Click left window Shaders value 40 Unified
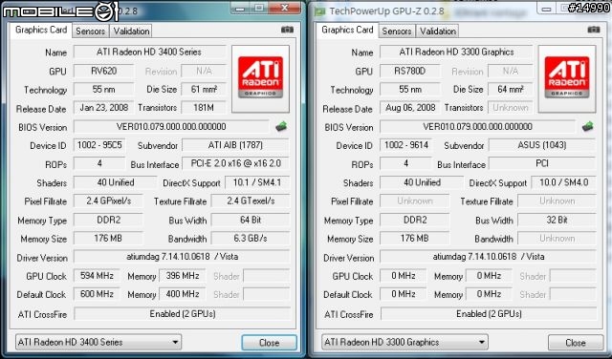612x359 pixels. coord(116,182)
